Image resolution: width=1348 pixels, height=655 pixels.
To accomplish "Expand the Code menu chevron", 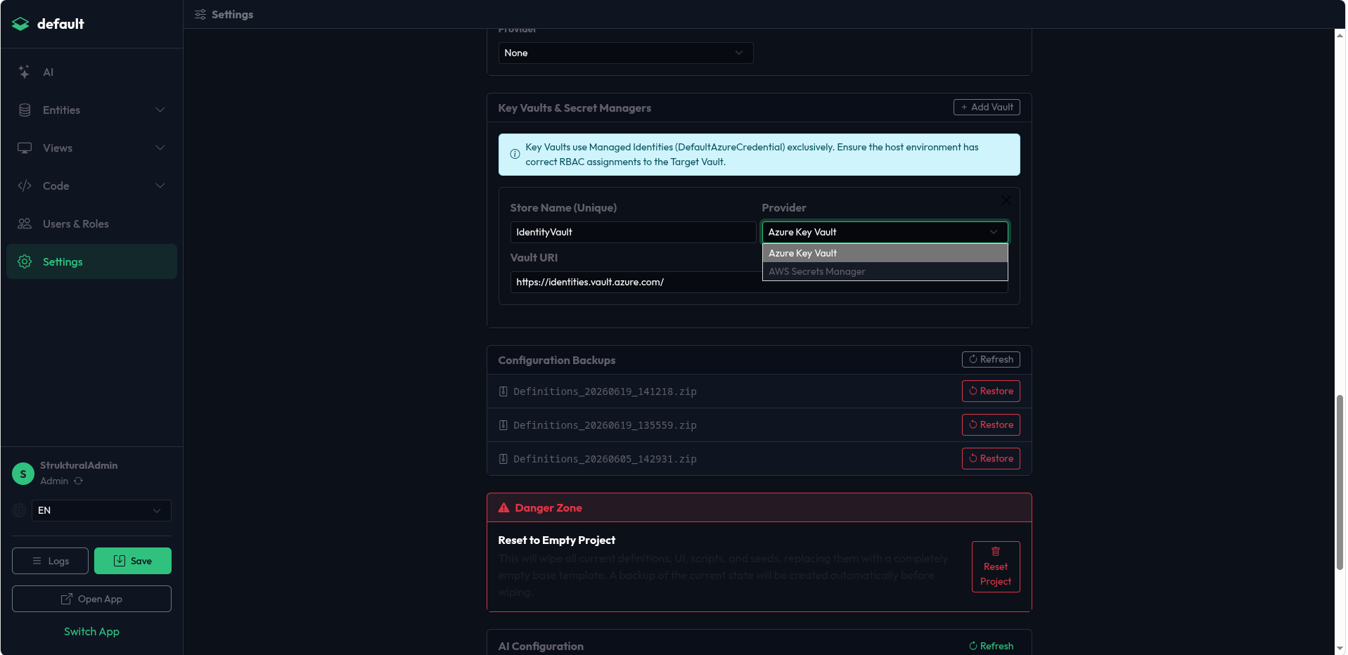I will point(160,186).
